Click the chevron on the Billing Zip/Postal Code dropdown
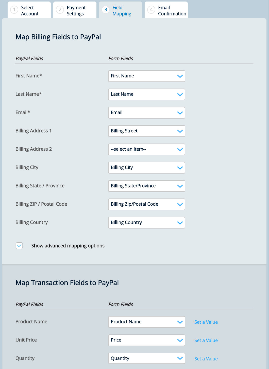Viewport: 269px width, 369px height. (x=180, y=204)
